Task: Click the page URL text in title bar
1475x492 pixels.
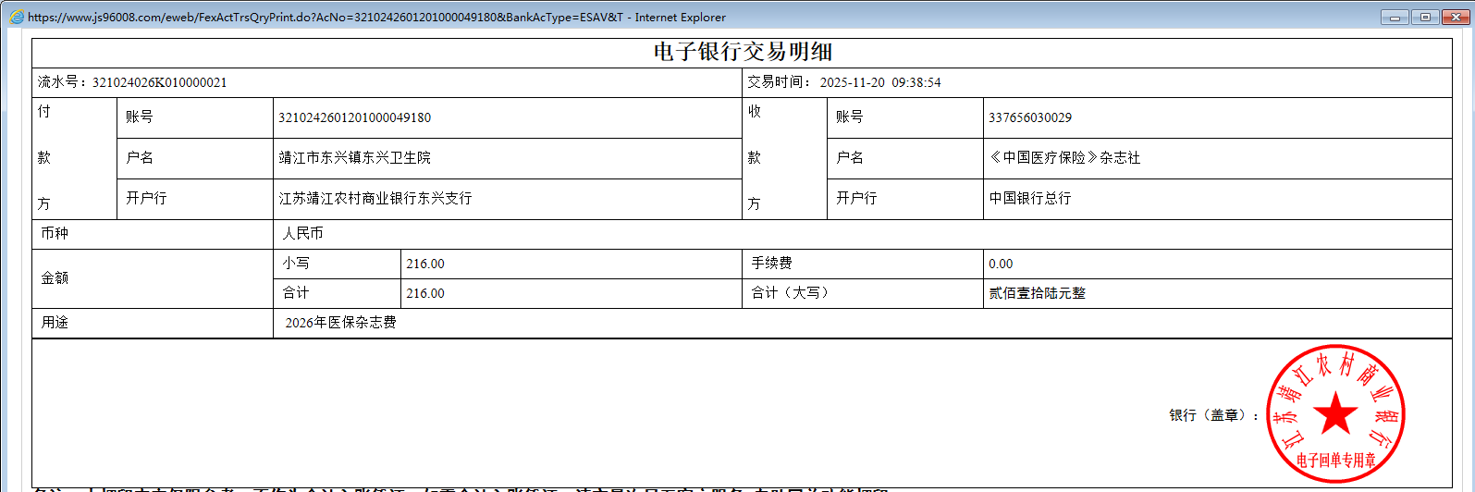Action: click(324, 17)
